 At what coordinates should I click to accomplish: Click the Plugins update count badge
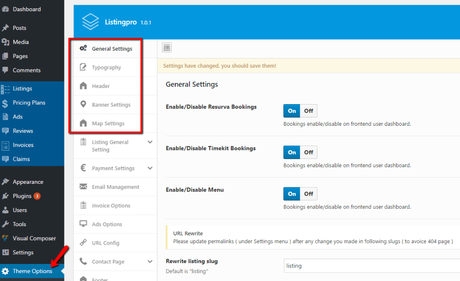[38, 196]
